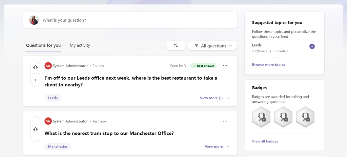Select the Questions for you tab

[43, 45]
